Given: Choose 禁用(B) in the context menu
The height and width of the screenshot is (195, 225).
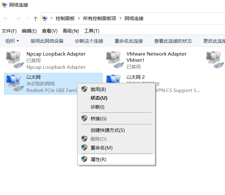Looking at the screenshot, I should pyautogui.click(x=116, y=89).
